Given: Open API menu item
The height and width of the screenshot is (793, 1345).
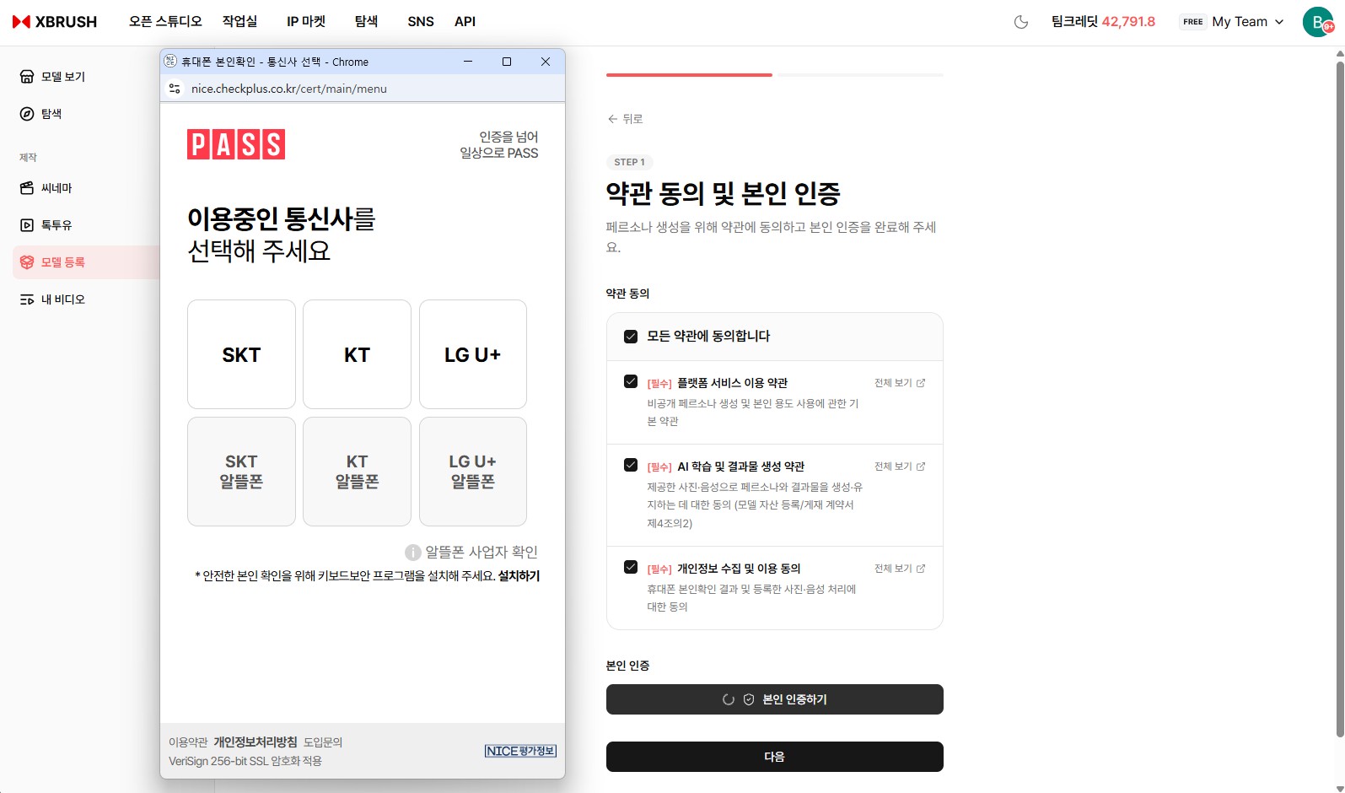Looking at the screenshot, I should point(465,22).
